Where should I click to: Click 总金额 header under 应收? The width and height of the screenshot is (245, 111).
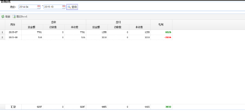coord(32,27)
